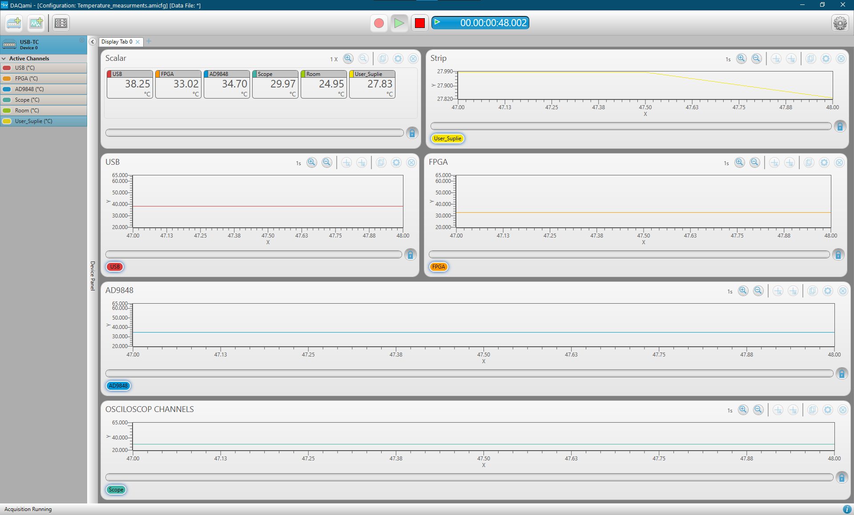The height and width of the screenshot is (515, 854).
Task: Switch to Display Tab 0
Action: point(117,42)
